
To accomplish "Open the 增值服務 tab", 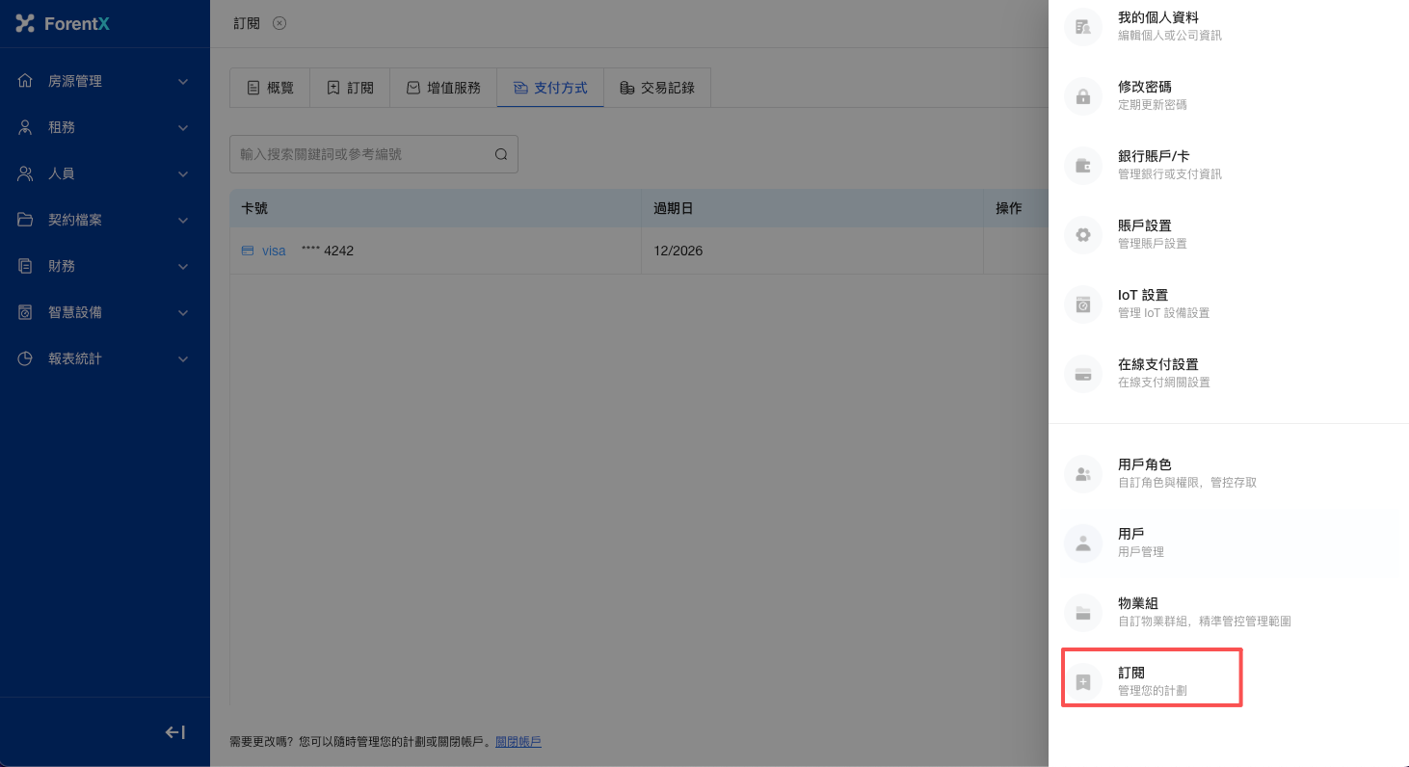I will point(443,88).
